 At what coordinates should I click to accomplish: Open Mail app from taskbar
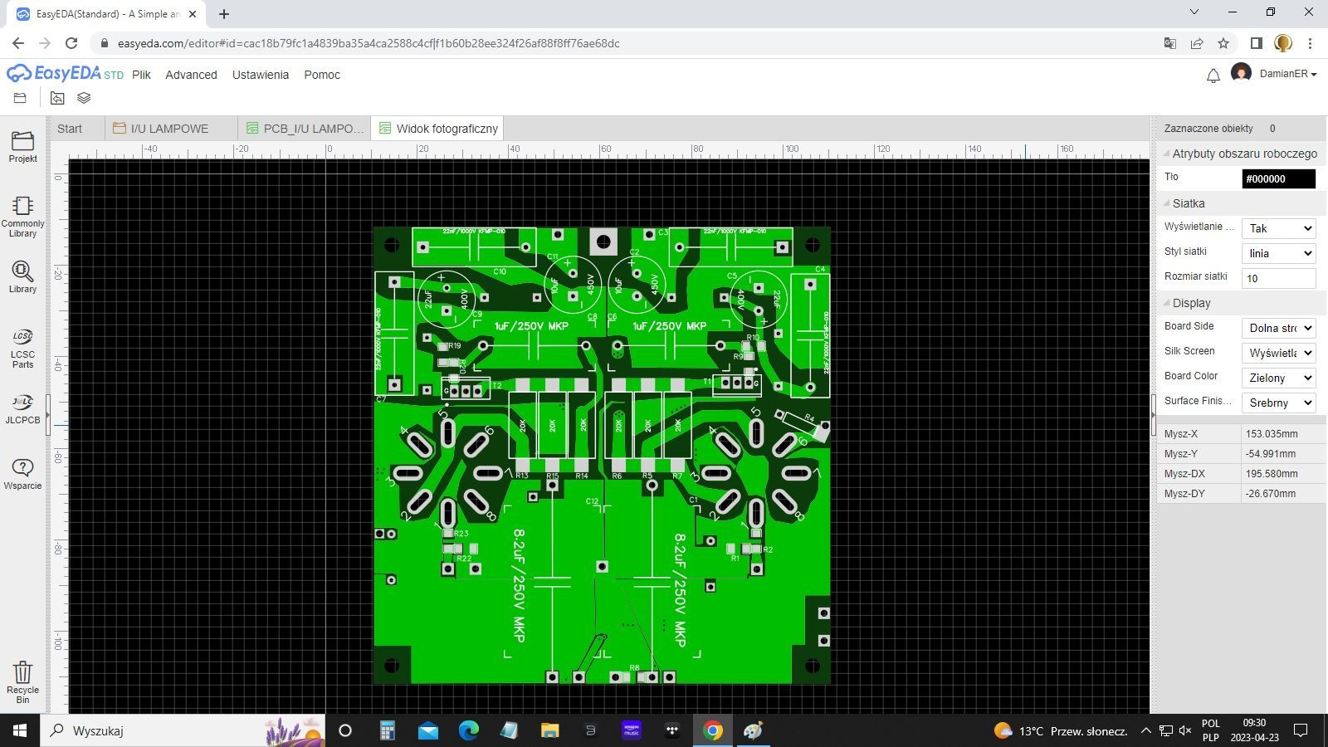click(428, 730)
